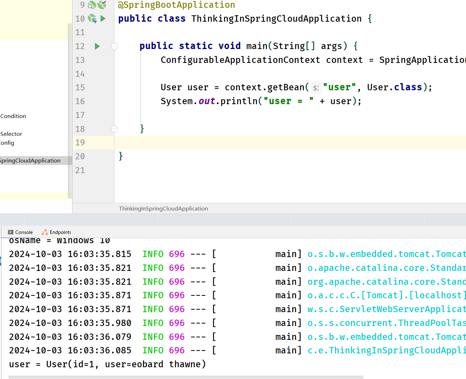Collapse main method using fold marker on line 12
Screen dimensions: 466x379
114,46
